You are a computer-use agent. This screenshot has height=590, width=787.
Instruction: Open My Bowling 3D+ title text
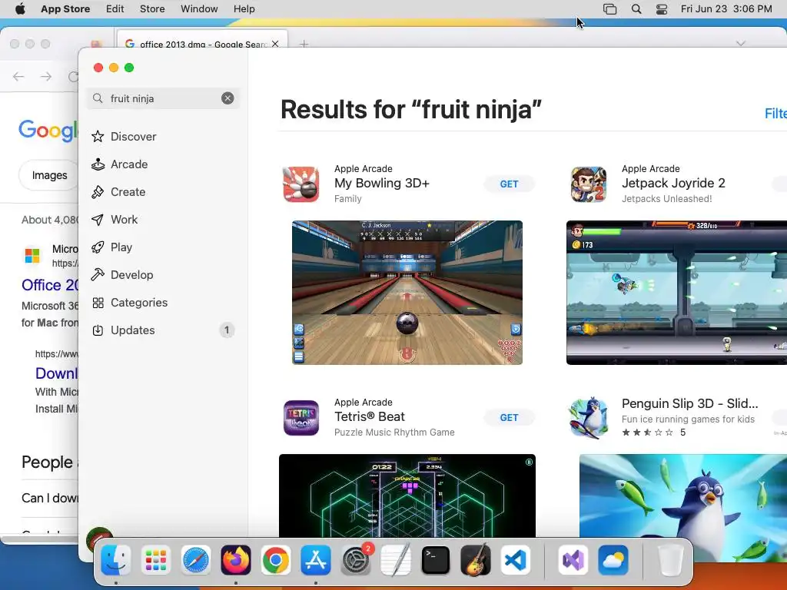tap(382, 183)
